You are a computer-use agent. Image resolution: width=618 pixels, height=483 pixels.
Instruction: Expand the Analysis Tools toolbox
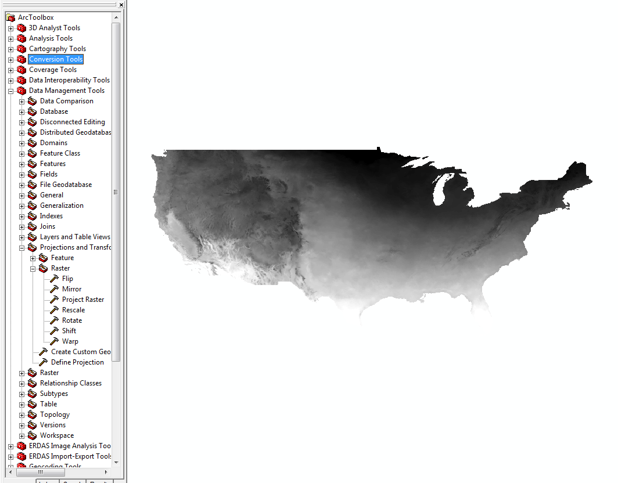pyautogui.click(x=10, y=38)
